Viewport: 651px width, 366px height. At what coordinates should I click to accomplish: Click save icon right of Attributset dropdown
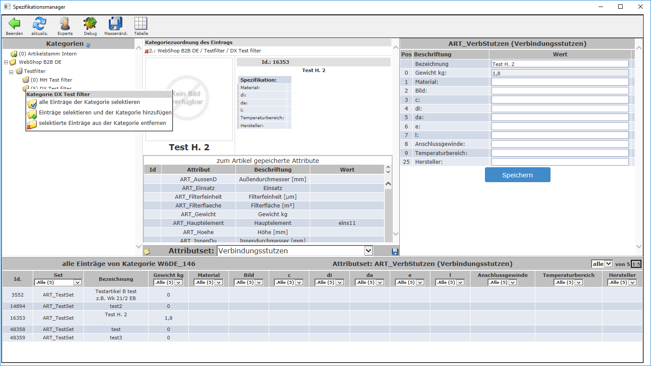click(x=395, y=252)
